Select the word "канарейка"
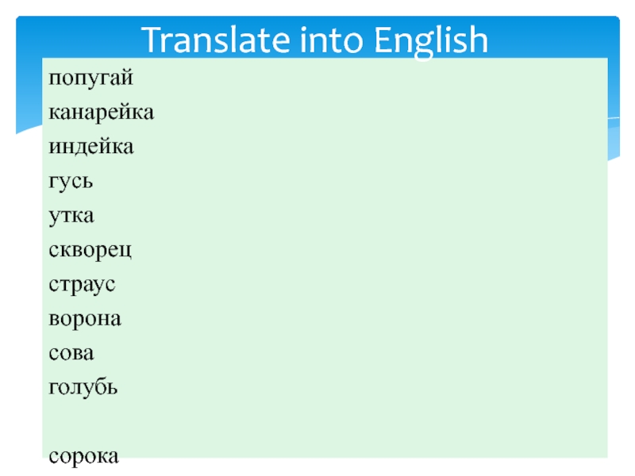 [x=101, y=113]
